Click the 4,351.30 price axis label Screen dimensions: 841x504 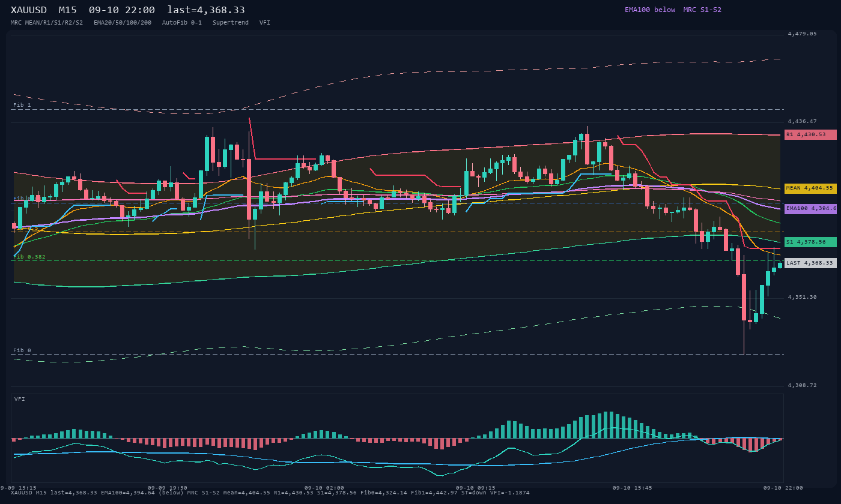coord(802,298)
